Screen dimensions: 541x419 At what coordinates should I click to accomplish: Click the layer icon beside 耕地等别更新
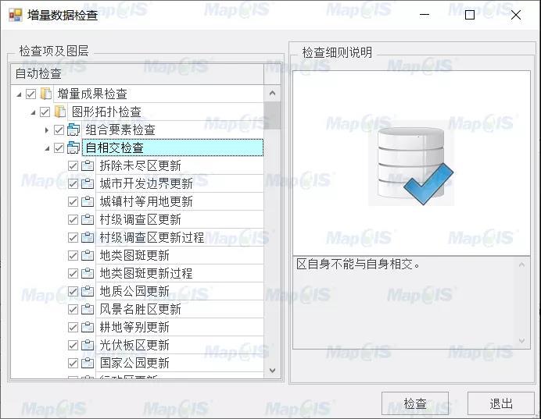88,327
